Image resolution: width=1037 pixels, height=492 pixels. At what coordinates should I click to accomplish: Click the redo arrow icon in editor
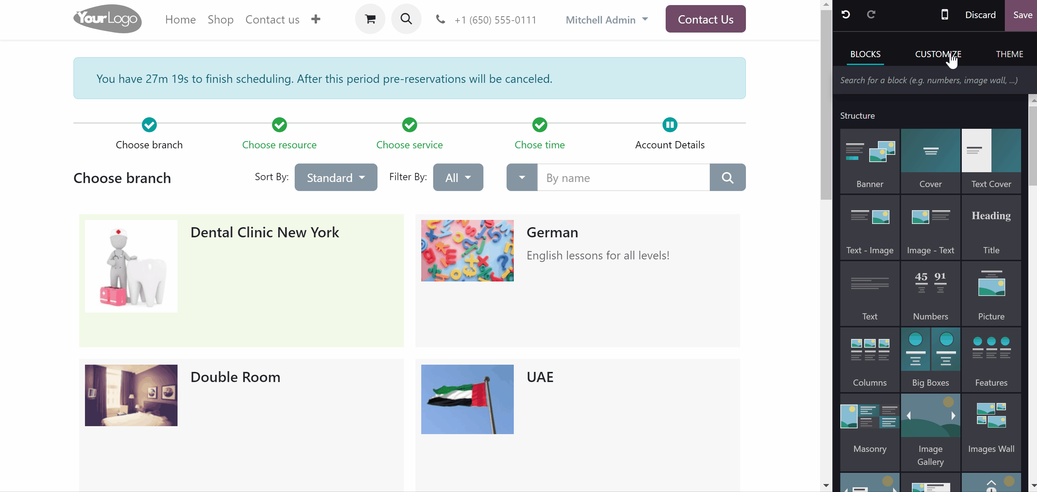coord(871,15)
